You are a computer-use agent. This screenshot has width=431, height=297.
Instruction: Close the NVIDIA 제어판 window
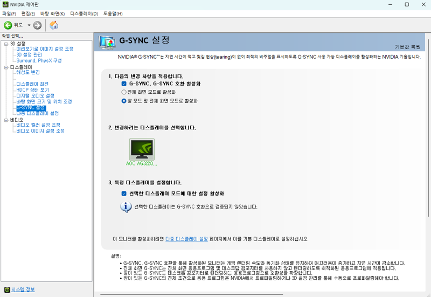423,4
